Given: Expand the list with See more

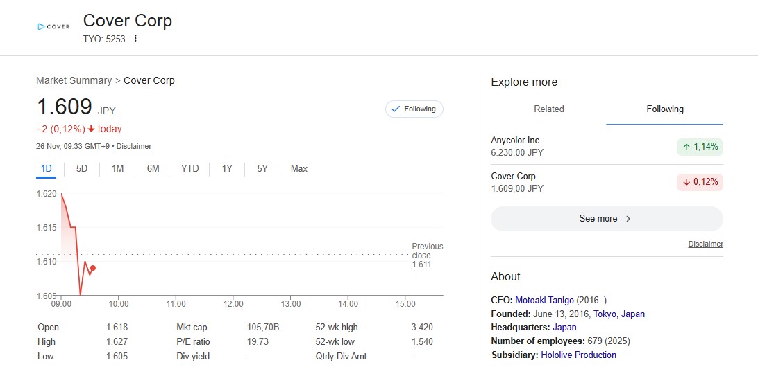Looking at the screenshot, I should click(607, 218).
